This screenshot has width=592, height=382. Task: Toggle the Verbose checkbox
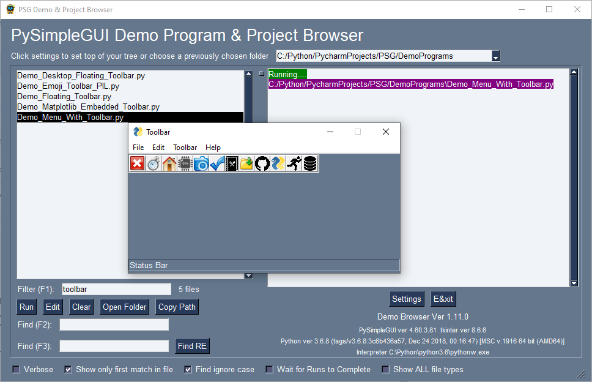pos(15,369)
